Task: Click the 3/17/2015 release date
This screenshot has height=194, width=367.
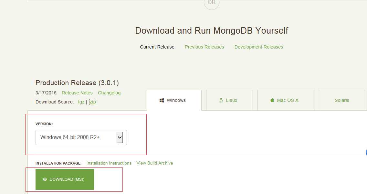Action: (46, 93)
